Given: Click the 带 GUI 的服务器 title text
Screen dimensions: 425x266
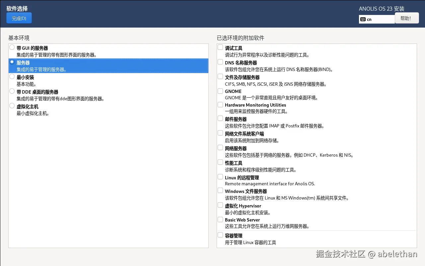Looking at the screenshot, I should tap(32, 48).
